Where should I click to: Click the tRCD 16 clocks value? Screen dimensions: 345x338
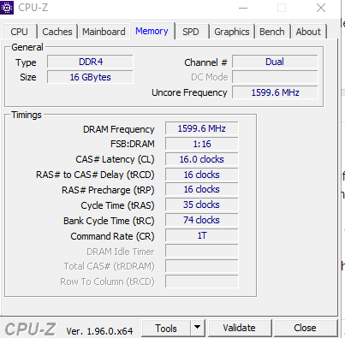point(202,175)
